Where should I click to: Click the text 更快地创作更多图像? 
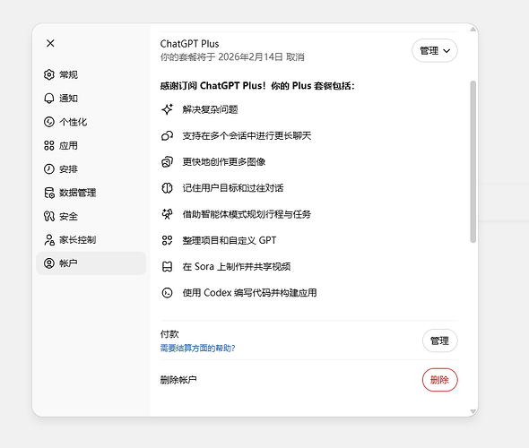(224, 162)
